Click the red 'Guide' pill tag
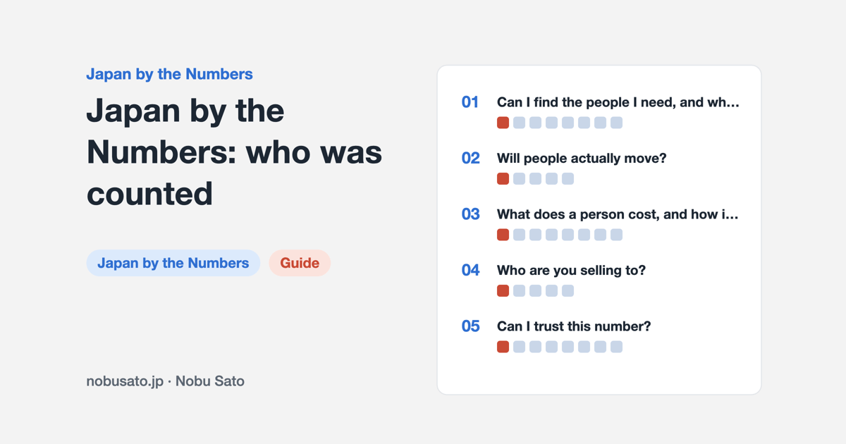Image resolution: width=846 pixels, height=444 pixels. pyautogui.click(x=300, y=263)
